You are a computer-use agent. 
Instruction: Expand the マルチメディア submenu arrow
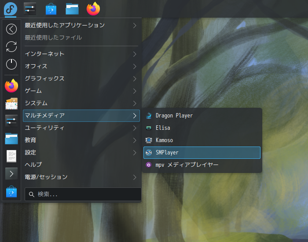[x=135, y=116]
